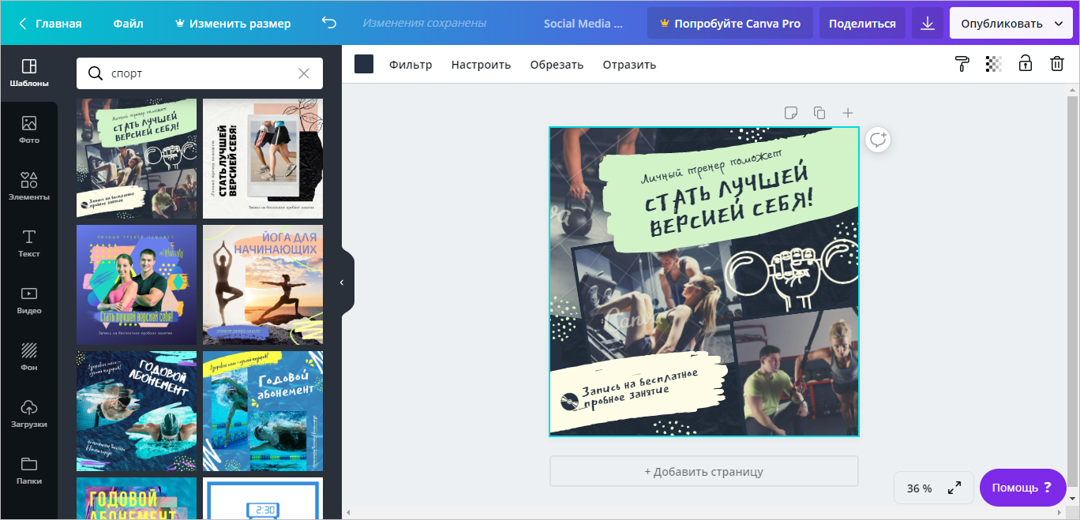The width and height of the screenshot is (1080, 520).
Task: Select the Йога для начинающих template thumbnail
Action: [263, 285]
